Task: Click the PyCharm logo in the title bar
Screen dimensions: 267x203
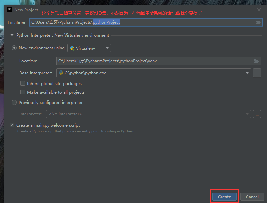Action: [x=9, y=10]
